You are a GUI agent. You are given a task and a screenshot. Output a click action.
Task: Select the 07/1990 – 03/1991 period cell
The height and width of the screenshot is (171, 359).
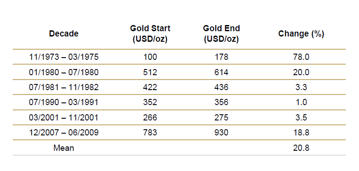64,102
